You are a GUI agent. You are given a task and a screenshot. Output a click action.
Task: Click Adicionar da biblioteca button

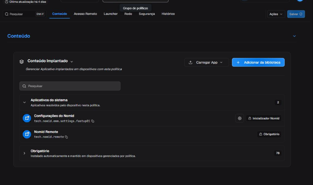click(258, 62)
